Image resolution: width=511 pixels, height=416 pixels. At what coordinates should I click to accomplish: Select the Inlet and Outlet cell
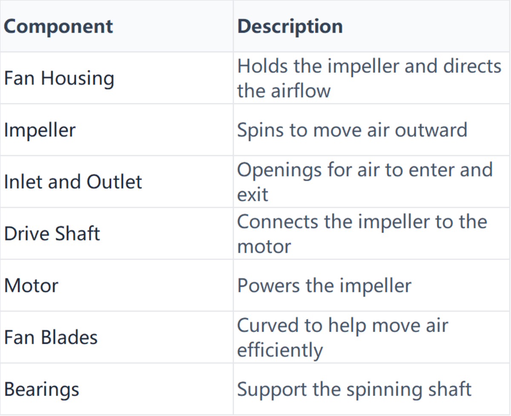pyautogui.click(x=73, y=182)
